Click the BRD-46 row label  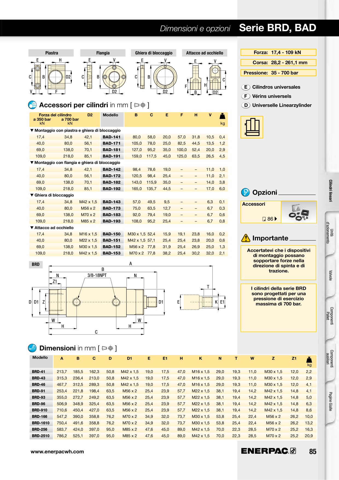(x=39, y=384)
